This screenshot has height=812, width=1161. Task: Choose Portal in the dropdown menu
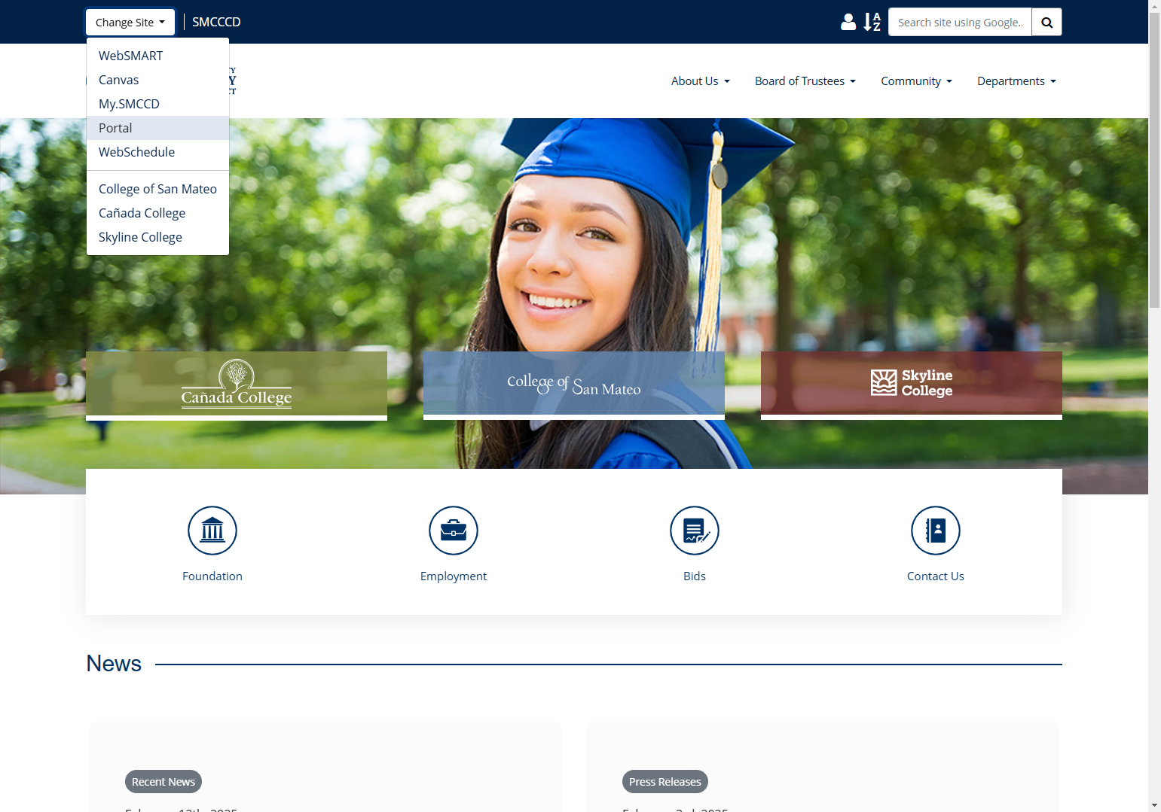point(157,128)
